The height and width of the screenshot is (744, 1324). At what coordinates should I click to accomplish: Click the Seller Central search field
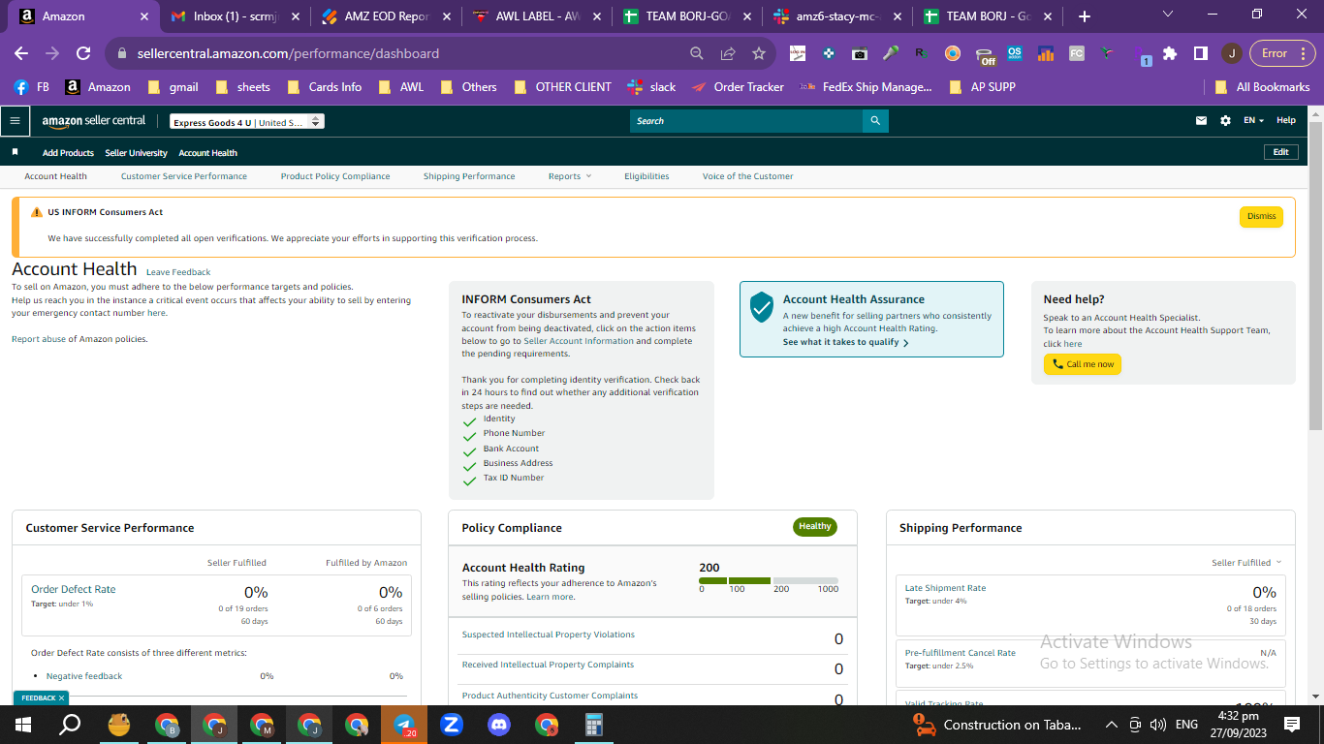click(746, 121)
